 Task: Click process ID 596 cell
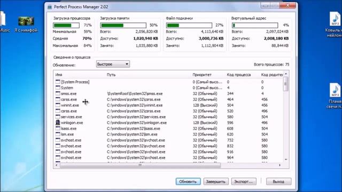click(x=230, y=123)
